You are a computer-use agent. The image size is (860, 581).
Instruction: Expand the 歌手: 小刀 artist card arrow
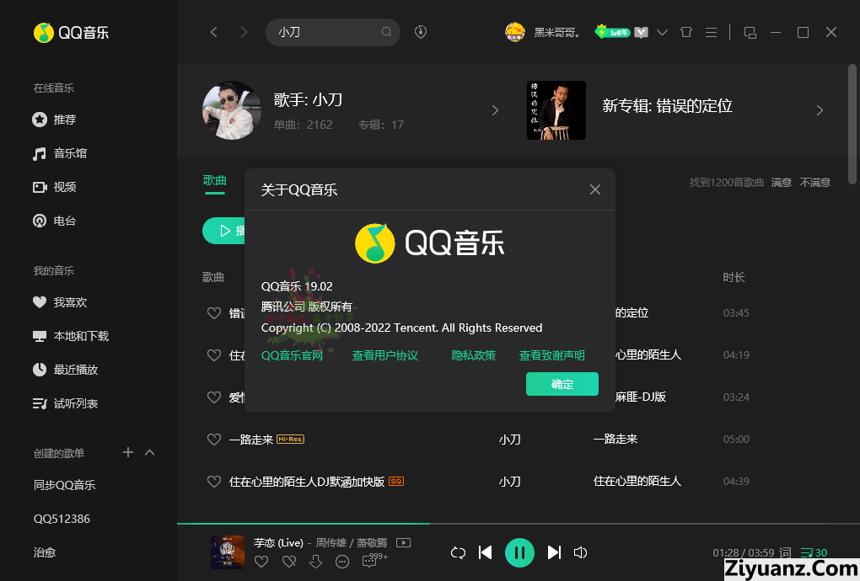point(495,110)
